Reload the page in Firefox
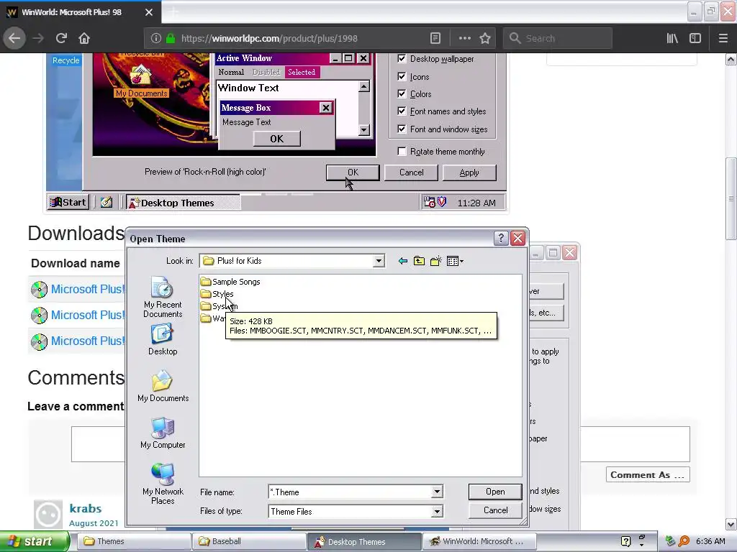 tap(61, 38)
